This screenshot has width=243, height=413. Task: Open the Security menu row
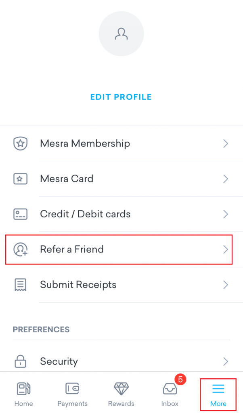click(x=121, y=361)
